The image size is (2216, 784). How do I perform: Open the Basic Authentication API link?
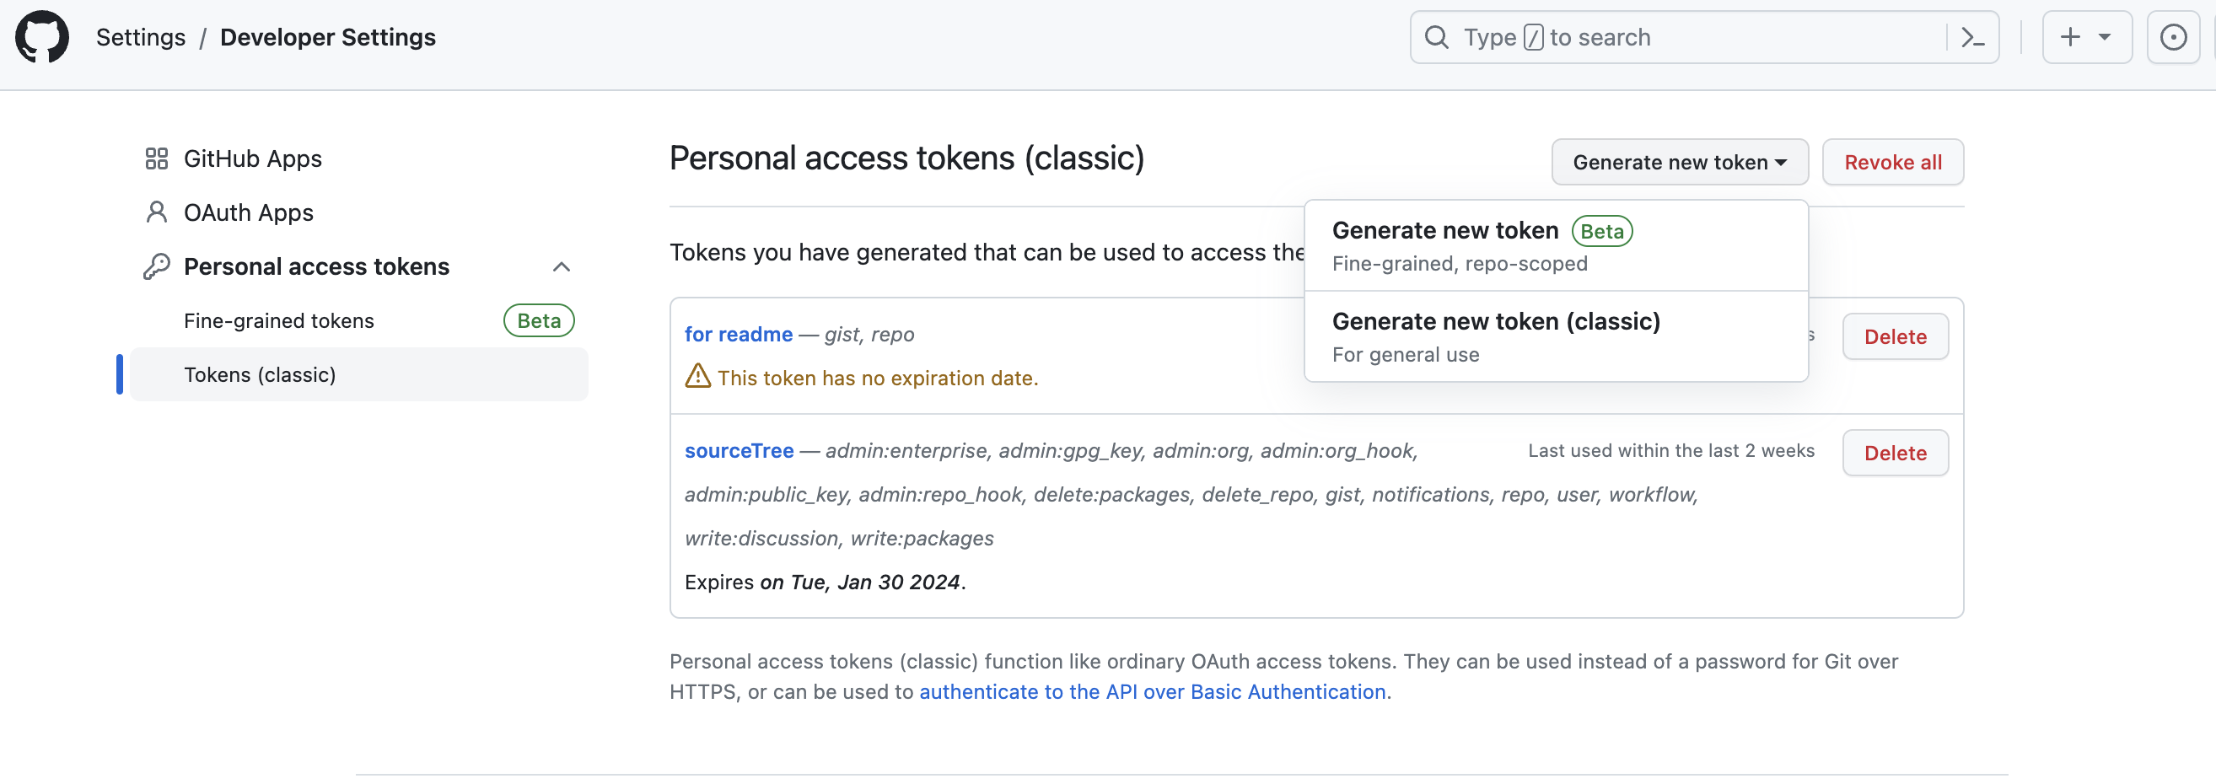(1152, 692)
